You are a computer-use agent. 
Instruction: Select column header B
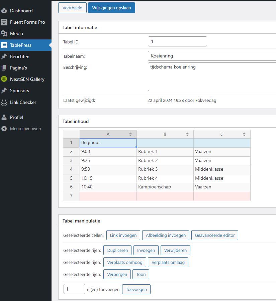point(165,134)
